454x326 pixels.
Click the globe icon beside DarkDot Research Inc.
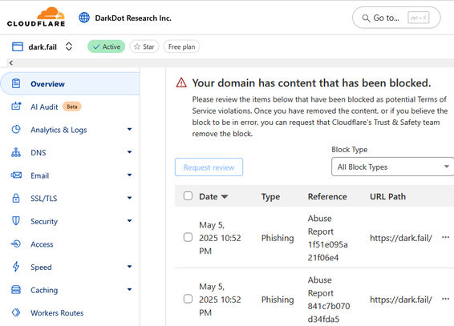pos(84,18)
